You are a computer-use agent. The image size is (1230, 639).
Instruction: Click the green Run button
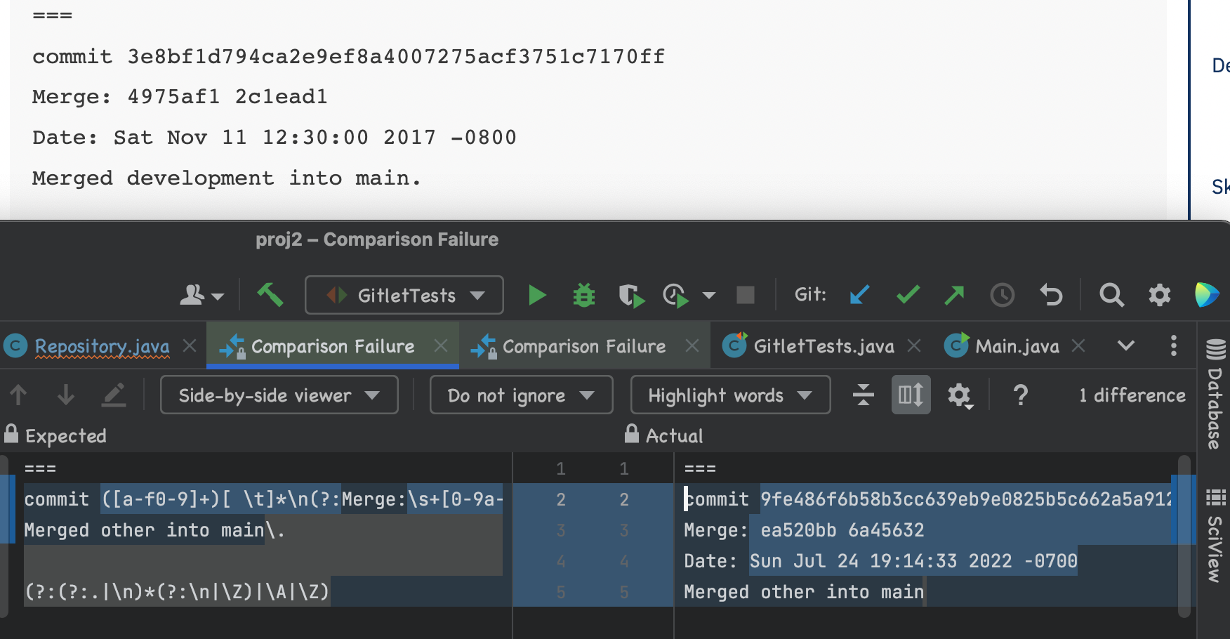pyautogui.click(x=537, y=296)
